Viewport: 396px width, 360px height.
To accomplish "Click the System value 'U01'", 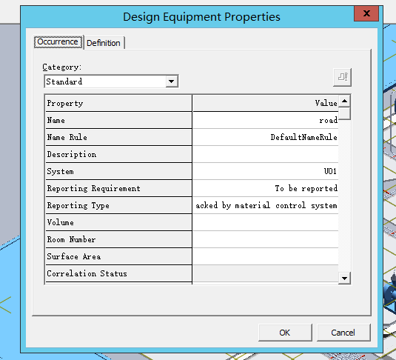I will (x=266, y=171).
